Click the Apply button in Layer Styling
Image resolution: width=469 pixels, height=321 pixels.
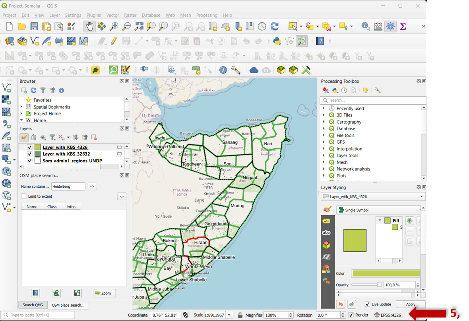tap(411, 304)
